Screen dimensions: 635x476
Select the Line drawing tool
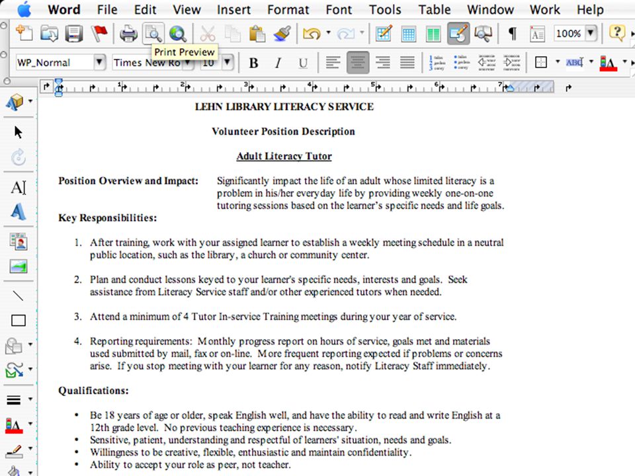coord(19,296)
